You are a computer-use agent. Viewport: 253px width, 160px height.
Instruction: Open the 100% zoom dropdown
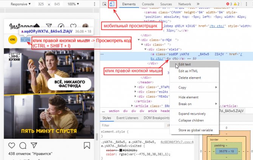73,4
